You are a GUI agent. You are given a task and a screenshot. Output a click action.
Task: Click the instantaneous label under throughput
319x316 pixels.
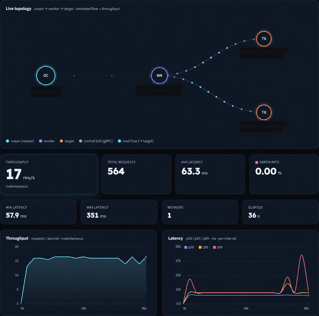(17, 186)
